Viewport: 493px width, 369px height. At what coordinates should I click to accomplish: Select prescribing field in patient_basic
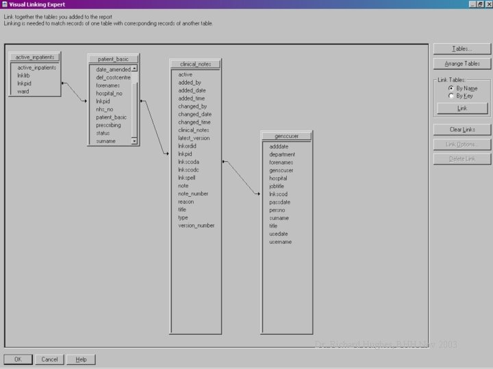tap(108, 125)
